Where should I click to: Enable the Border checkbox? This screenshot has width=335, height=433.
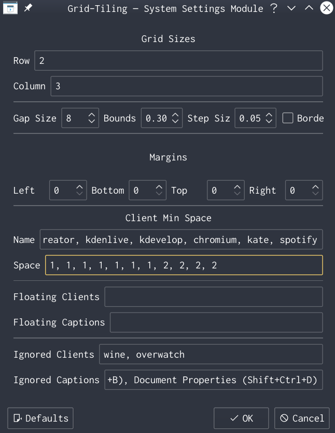click(288, 118)
